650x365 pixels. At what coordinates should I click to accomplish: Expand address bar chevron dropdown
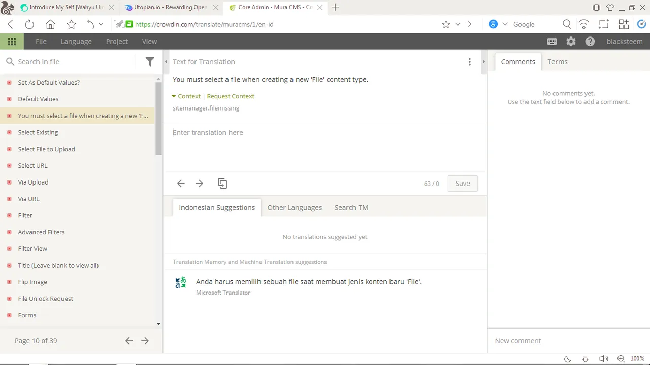click(x=458, y=24)
